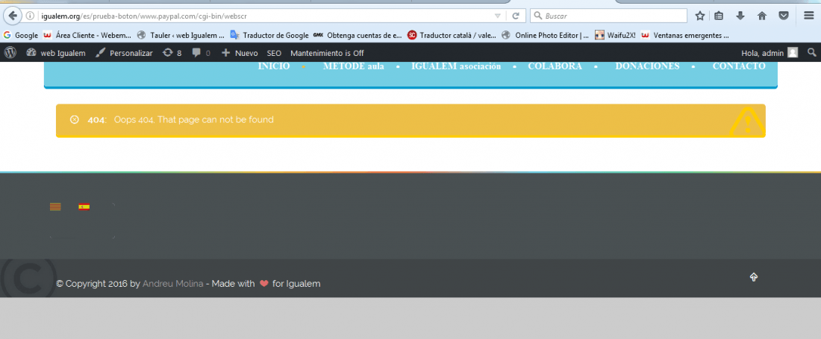
Task: Dismiss the 404 alert with the x icon
Action: point(75,120)
